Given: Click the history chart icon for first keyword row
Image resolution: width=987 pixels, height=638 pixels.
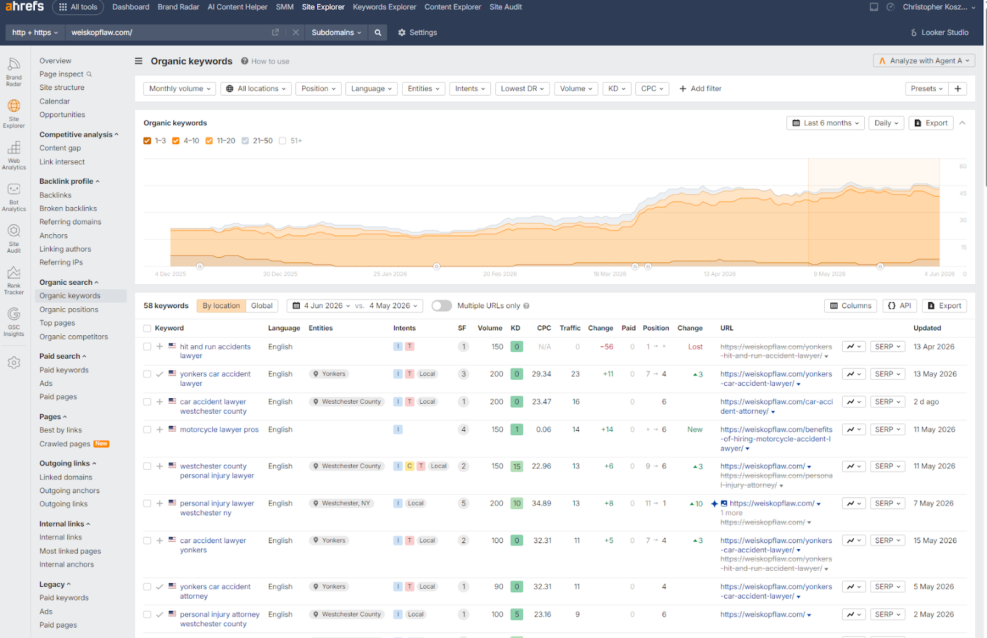Looking at the screenshot, I should [854, 347].
